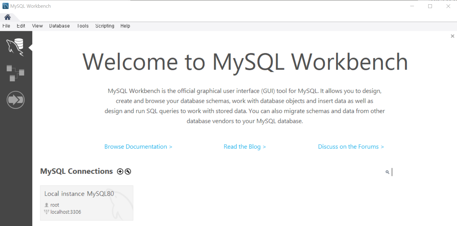The height and width of the screenshot is (226, 457).
Task: Open the Local instance MySQL80 connection tile
Action: (x=87, y=203)
